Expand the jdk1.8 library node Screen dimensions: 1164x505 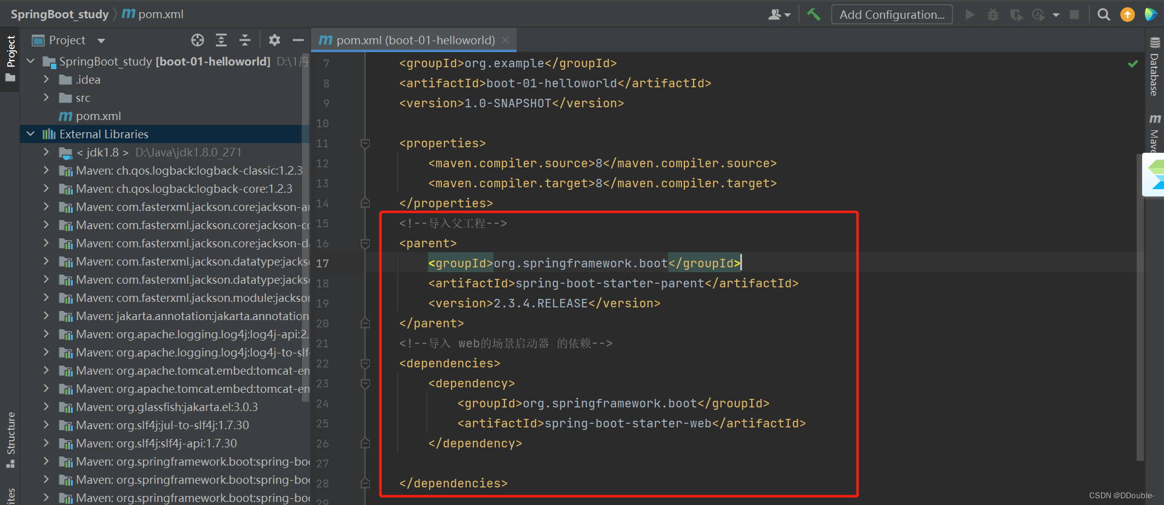(47, 152)
